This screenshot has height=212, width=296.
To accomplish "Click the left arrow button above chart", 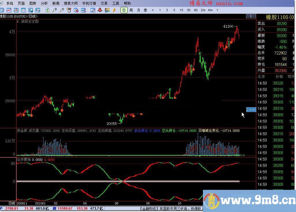I will pyautogui.click(x=248, y=16).
